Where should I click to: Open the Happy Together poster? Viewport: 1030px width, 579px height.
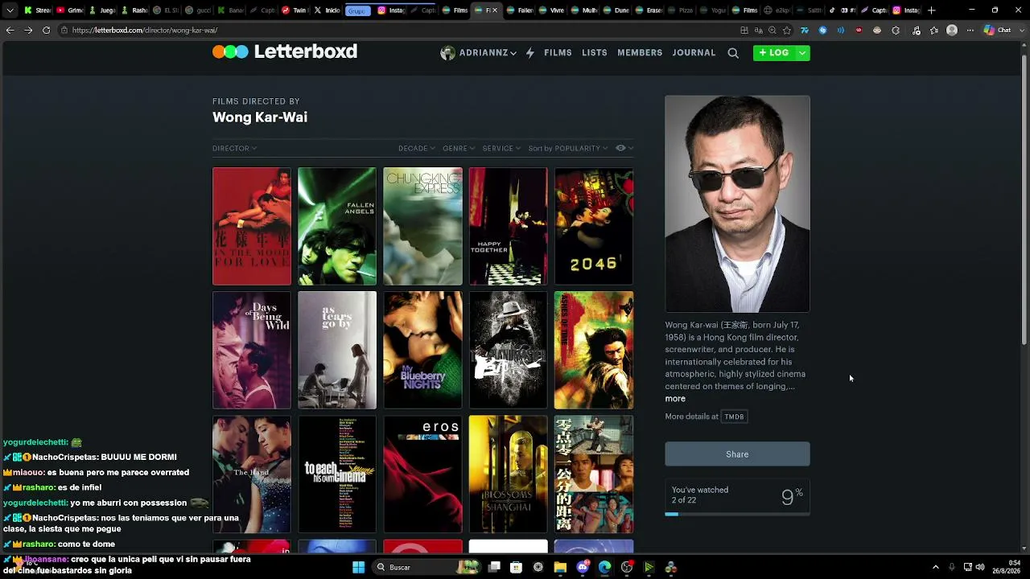coord(508,226)
